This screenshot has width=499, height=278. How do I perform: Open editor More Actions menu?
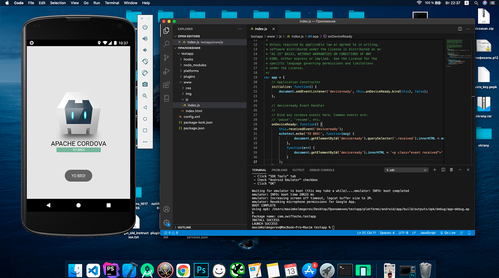click(468, 29)
